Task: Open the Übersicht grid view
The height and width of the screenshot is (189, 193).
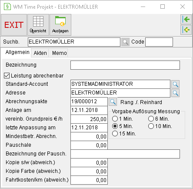Action: pos(38,25)
